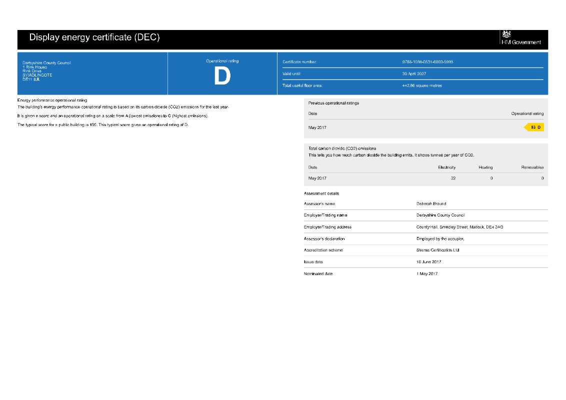Viewport: 566px width, 400px height.
Task: Click the Heating column header
Action: click(x=485, y=167)
